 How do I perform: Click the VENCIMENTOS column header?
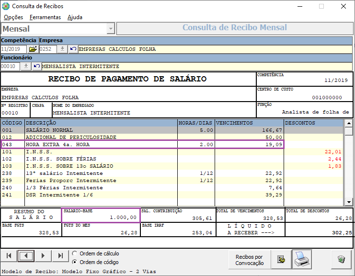pos(249,123)
